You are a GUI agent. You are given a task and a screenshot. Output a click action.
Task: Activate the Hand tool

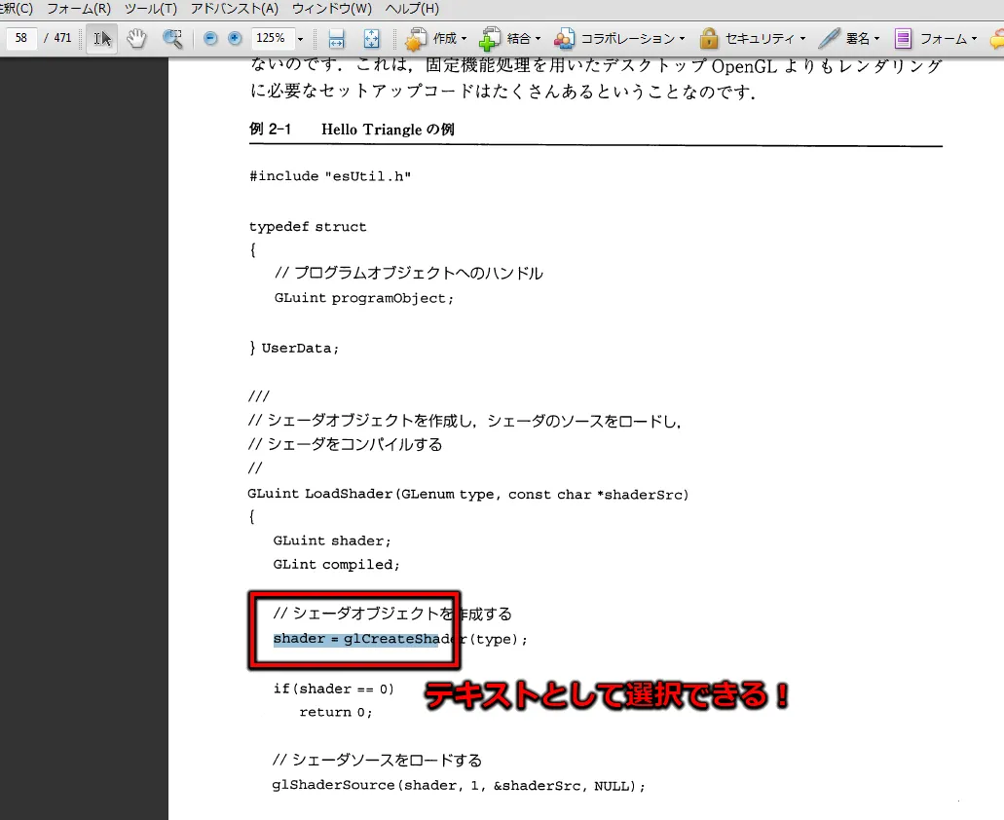click(137, 39)
